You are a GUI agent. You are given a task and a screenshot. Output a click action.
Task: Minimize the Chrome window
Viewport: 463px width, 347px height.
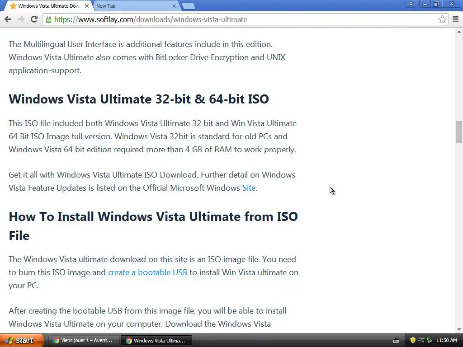[425, 4]
